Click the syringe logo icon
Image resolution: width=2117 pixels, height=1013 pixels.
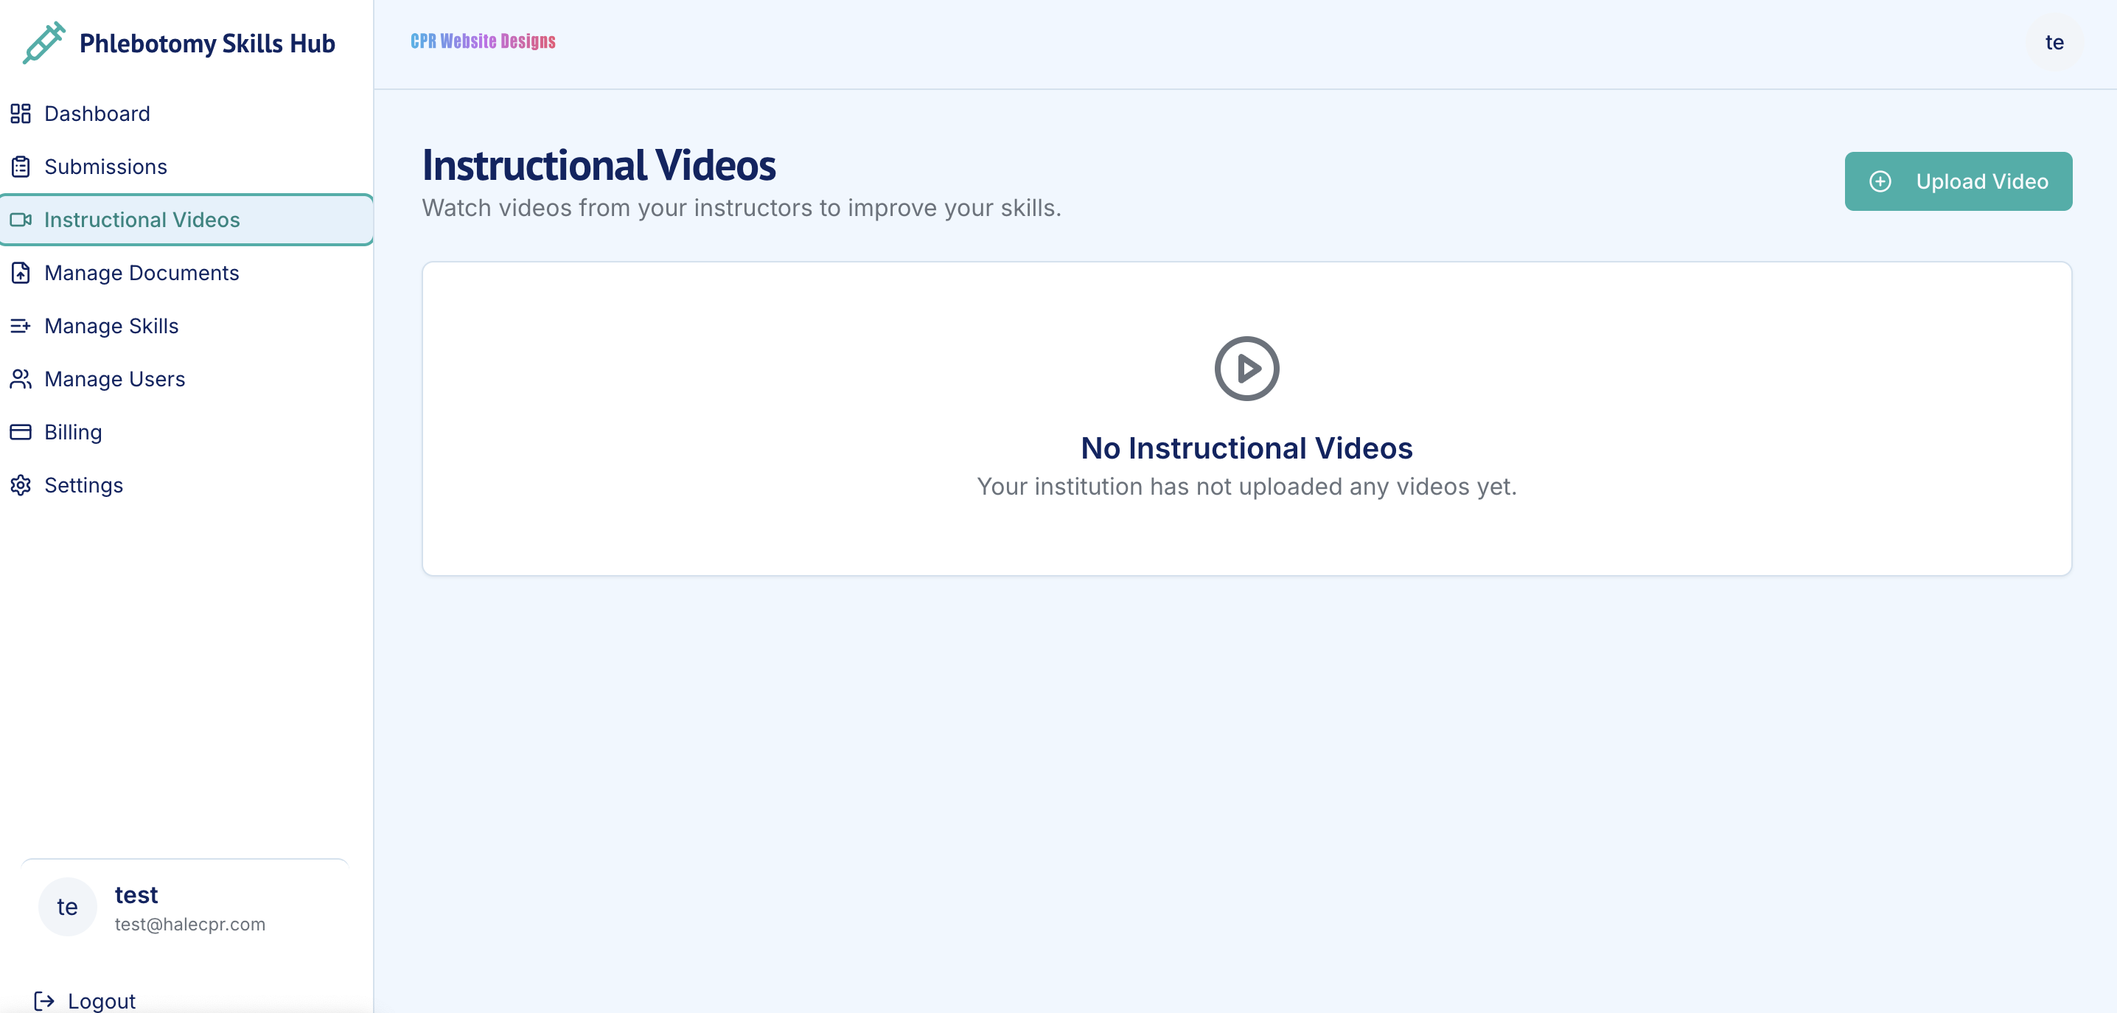pyautogui.click(x=43, y=43)
